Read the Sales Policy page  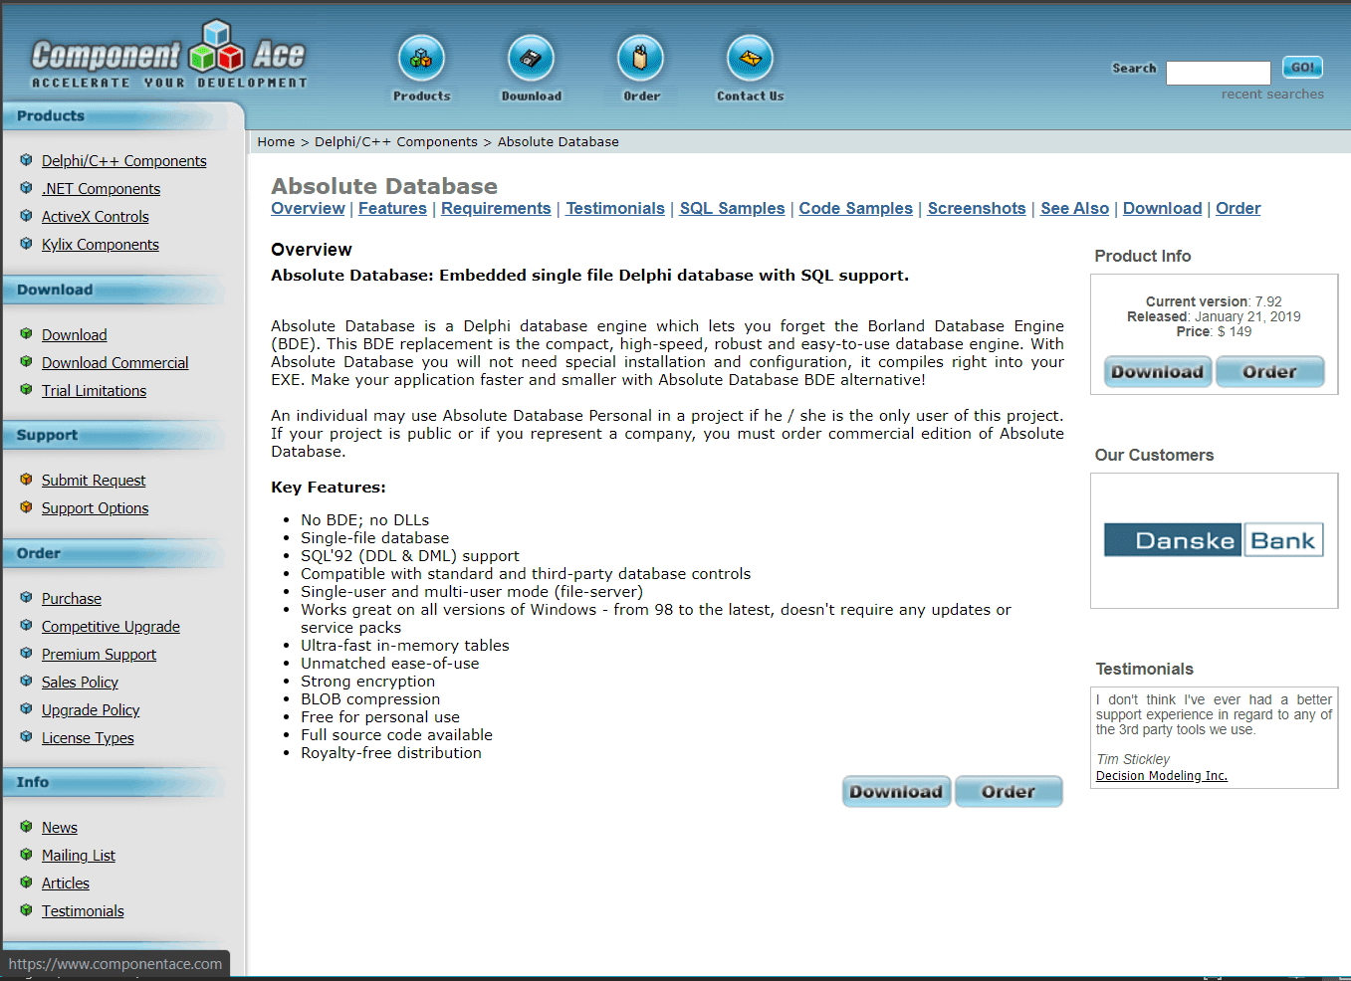coord(80,683)
